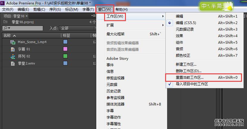Choose 修剪监视器 panel entry
The width and height of the screenshot is (247, 129).
(115, 78)
